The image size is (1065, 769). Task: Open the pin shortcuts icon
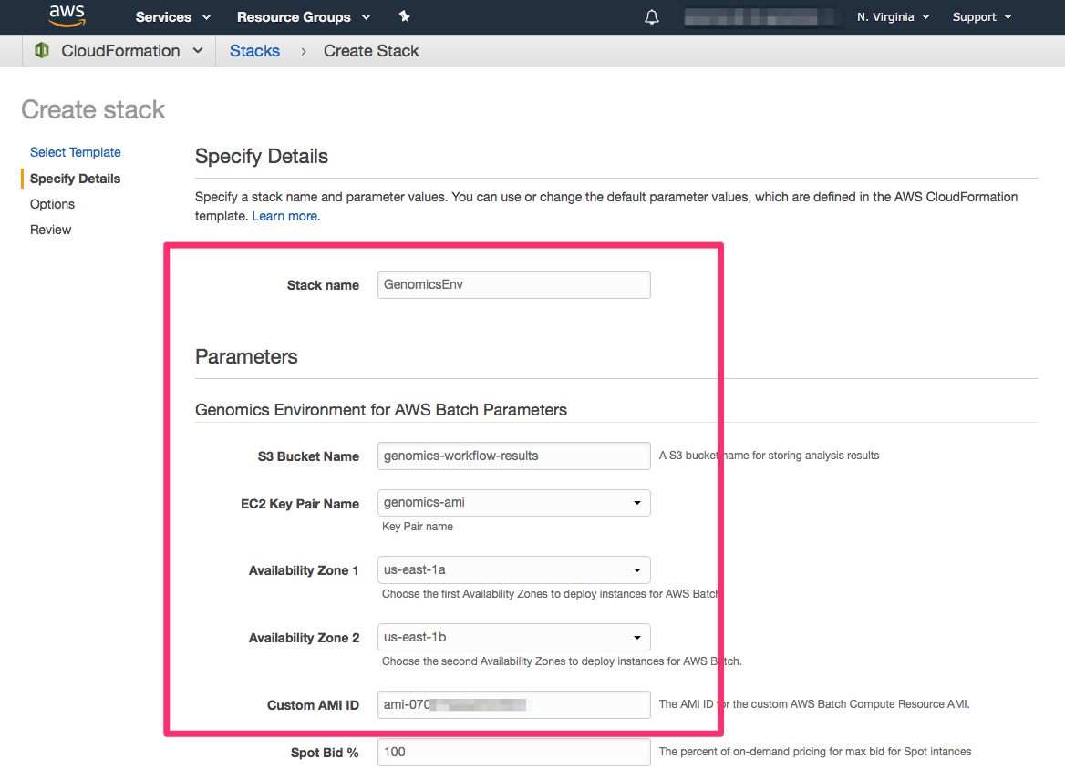[x=405, y=16]
